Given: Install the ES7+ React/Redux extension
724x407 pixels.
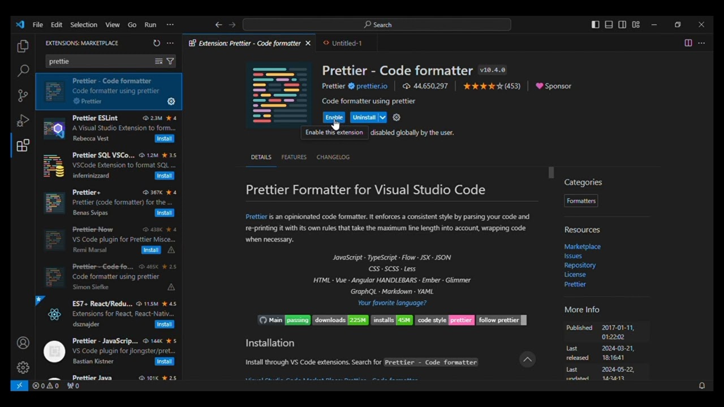Looking at the screenshot, I should click(164, 324).
